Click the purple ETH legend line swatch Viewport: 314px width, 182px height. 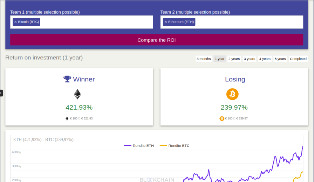click(x=128, y=146)
